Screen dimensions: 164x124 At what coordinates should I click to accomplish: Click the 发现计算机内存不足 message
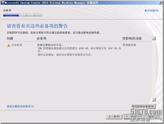pyautogui.click(x=50, y=45)
